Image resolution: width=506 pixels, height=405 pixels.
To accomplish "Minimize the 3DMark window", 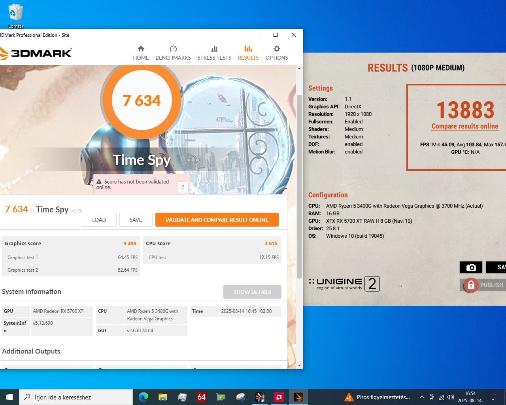I will [258, 35].
